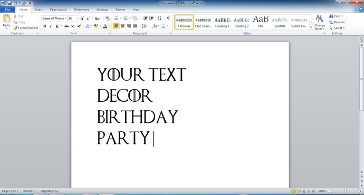Show paragraph marks
Image resolution: width=364 pixels, height=195 pixels.
tap(168, 18)
